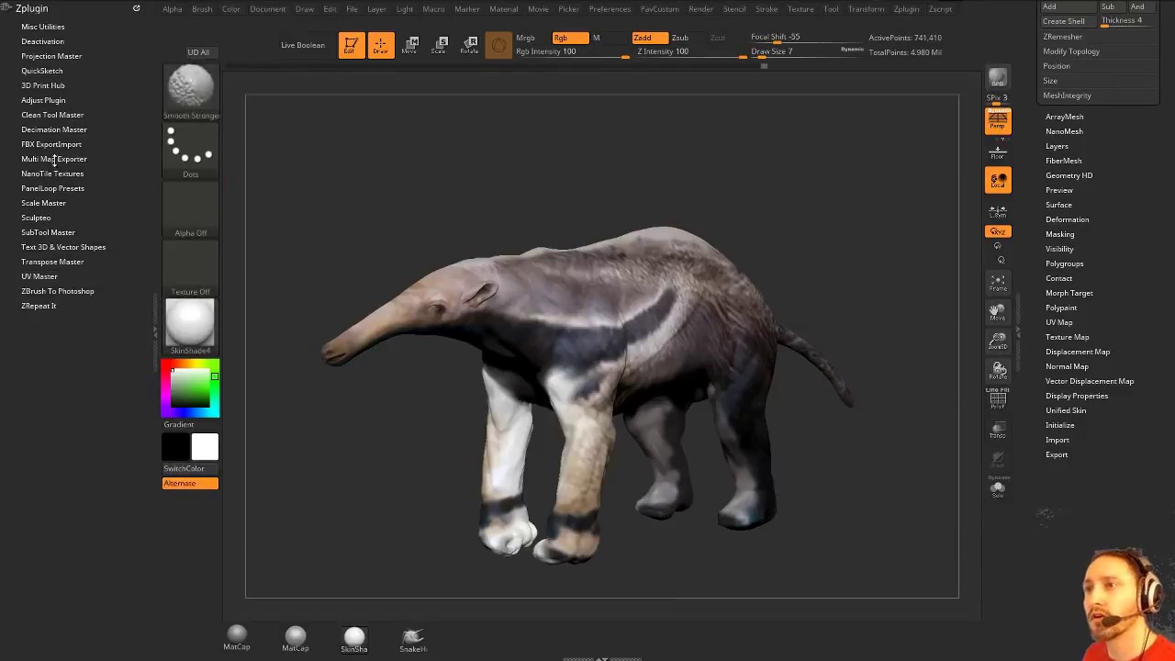This screenshot has width=1175, height=661.
Task: Expand the Deformation subpalette
Action: click(1067, 219)
